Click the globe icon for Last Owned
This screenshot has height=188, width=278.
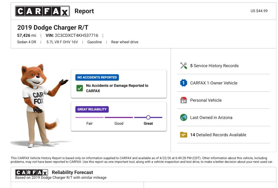(183, 117)
